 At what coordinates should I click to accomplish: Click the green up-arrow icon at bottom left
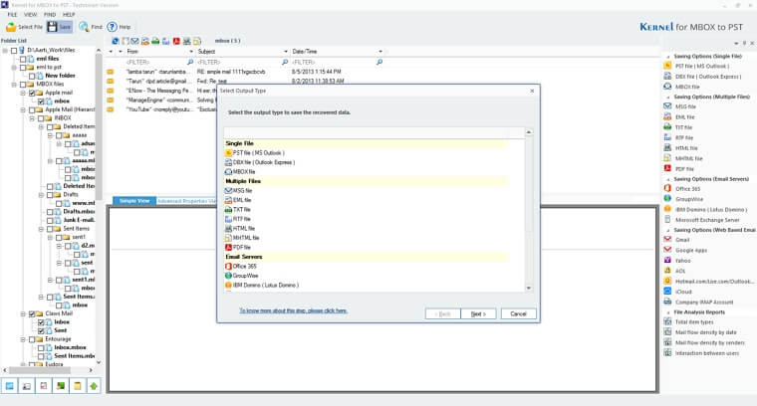click(x=94, y=386)
